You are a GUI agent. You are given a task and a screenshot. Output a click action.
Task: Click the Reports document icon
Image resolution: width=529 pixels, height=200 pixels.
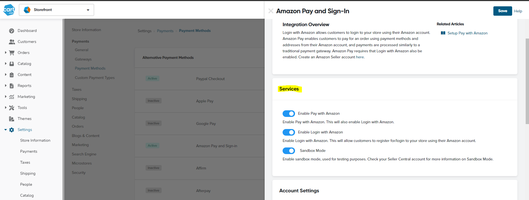click(x=12, y=86)
